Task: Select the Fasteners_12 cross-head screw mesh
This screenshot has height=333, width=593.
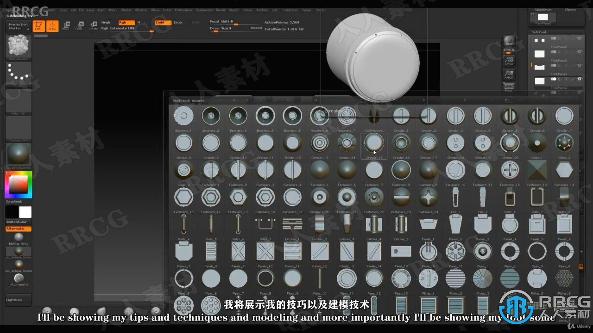Action: [x=510, y=170]
